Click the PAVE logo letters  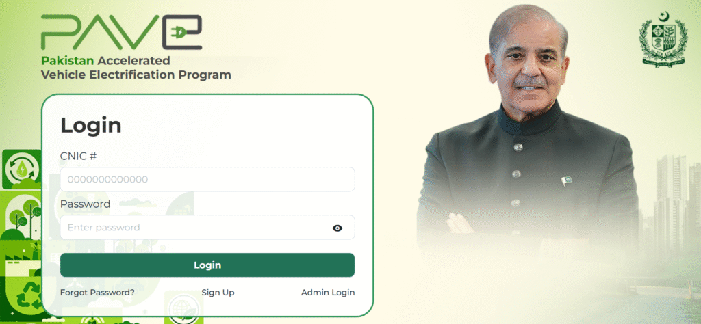point(121,32)
